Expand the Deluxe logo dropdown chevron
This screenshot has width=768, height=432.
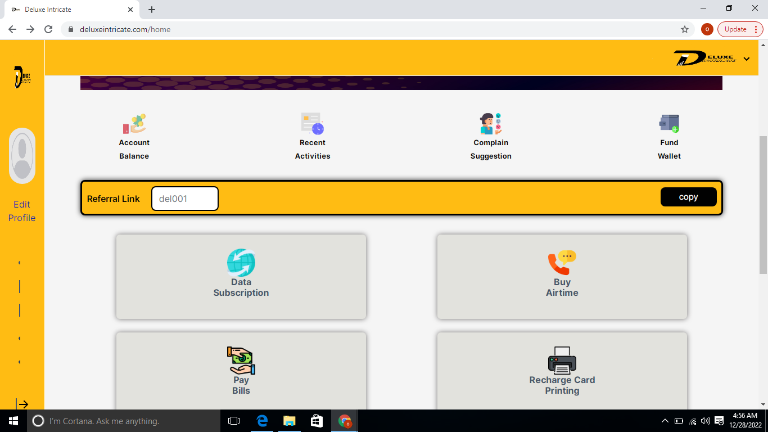point(747,58)
